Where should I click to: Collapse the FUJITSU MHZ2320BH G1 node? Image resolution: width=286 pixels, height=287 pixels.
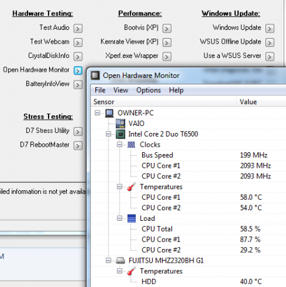[x=108, y=260]
